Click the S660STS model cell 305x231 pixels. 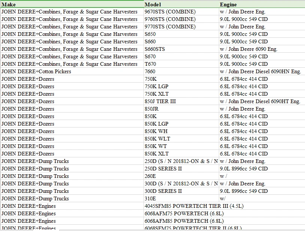pos(181,49)
